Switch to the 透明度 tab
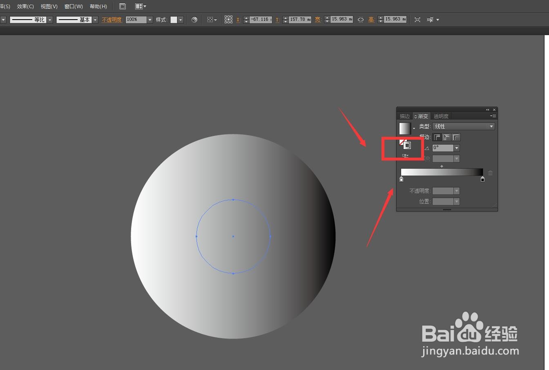 point(441,116)
